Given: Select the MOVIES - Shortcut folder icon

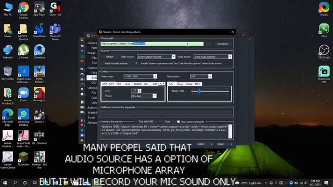Looking at the screenshot, I should (x=23, y=32).
